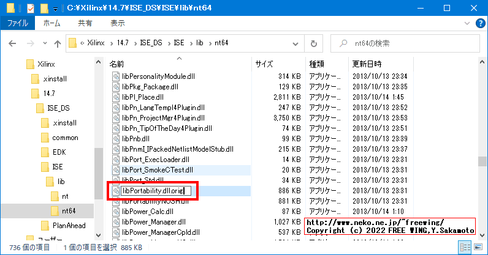Viewport: 488px width, 255px height.
Task: Select nt64 folder in navigation tree
Action: point(69,211)
